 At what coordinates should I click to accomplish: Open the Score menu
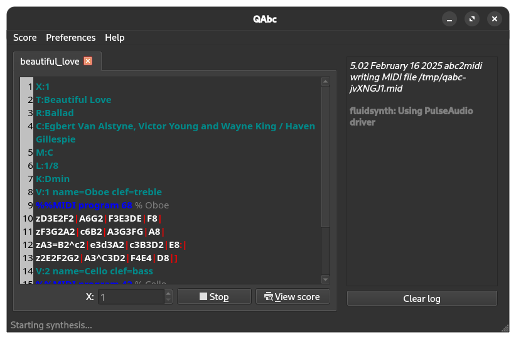pyautogui.click(x=25, y=38)
